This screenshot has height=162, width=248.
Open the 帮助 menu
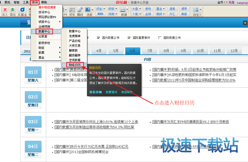pos(44,2)
